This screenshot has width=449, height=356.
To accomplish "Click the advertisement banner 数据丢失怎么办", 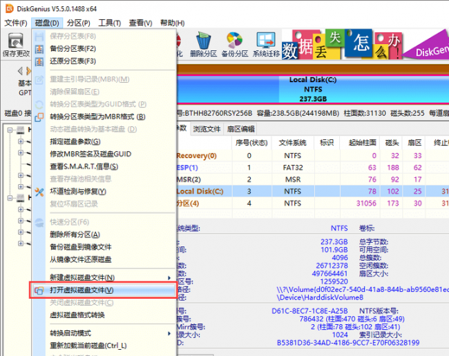I will 342,44.
